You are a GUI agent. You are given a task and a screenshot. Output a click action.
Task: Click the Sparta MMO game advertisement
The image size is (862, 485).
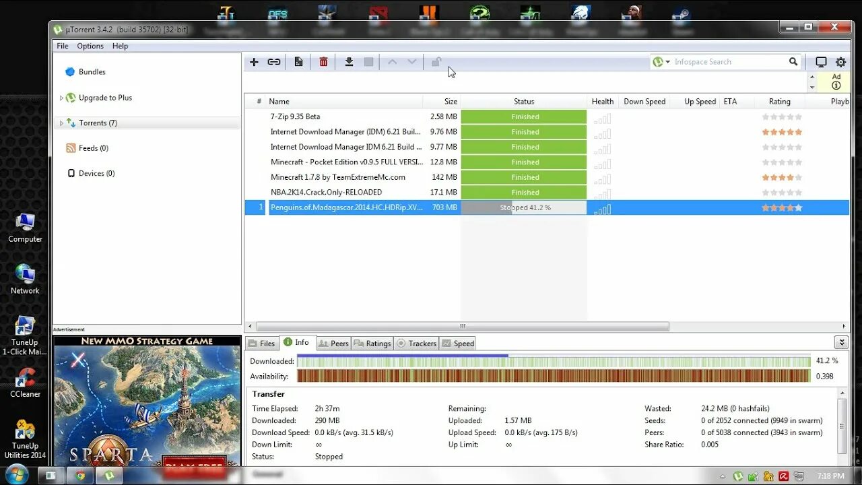[147, 401]
